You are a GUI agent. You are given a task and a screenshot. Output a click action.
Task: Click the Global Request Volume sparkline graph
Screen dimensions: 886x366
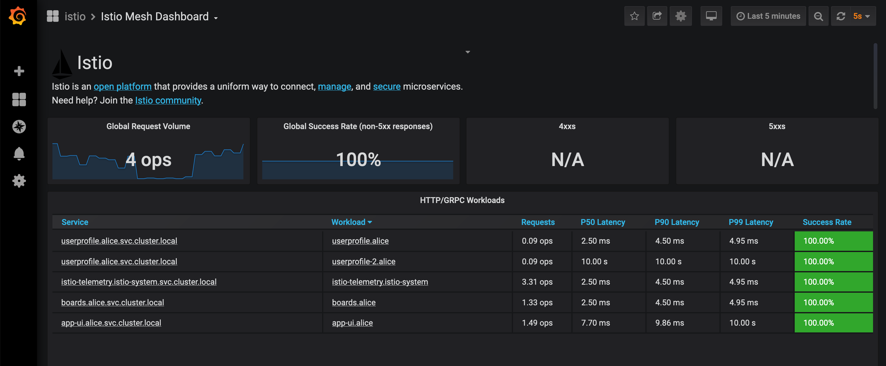coord(148,161)
